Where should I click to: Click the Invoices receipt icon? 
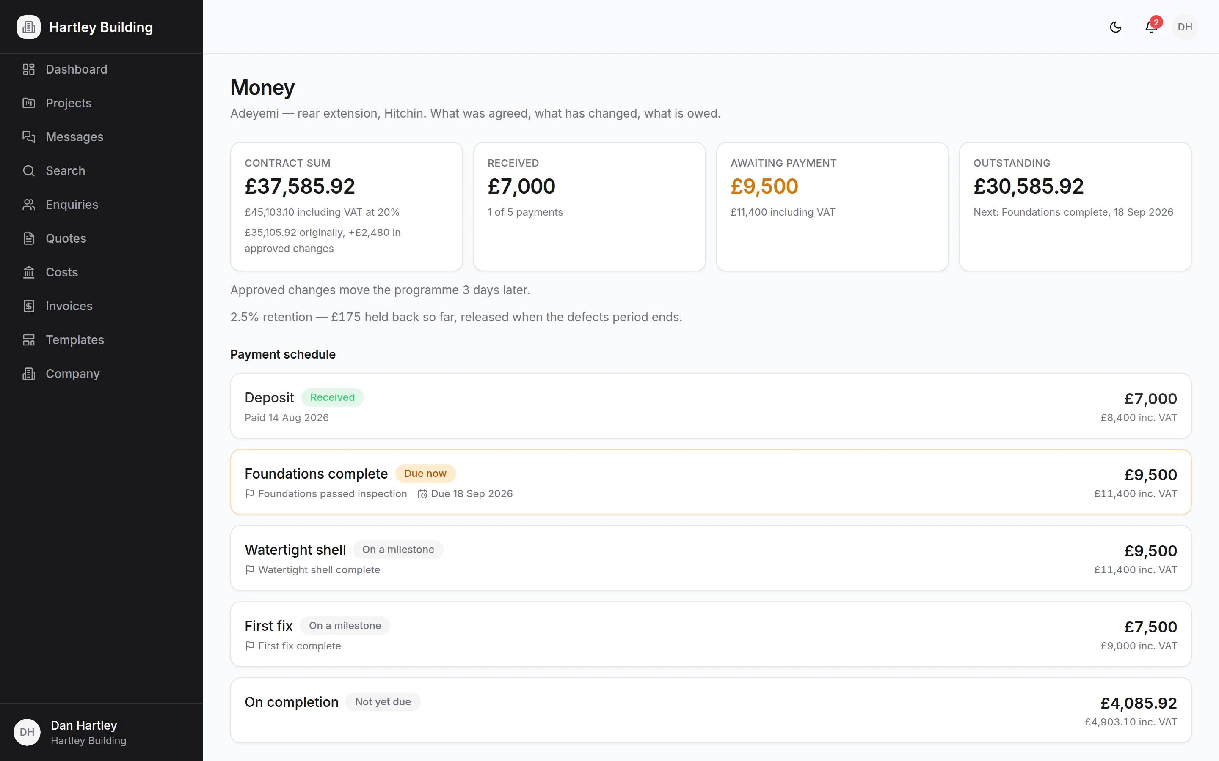click(29, 306)
